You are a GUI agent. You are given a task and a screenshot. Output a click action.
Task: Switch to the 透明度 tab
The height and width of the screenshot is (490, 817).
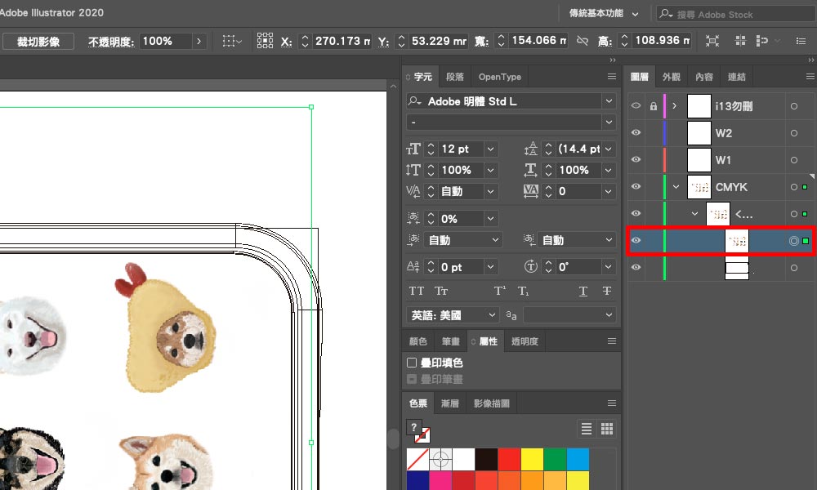click(522, 341)
